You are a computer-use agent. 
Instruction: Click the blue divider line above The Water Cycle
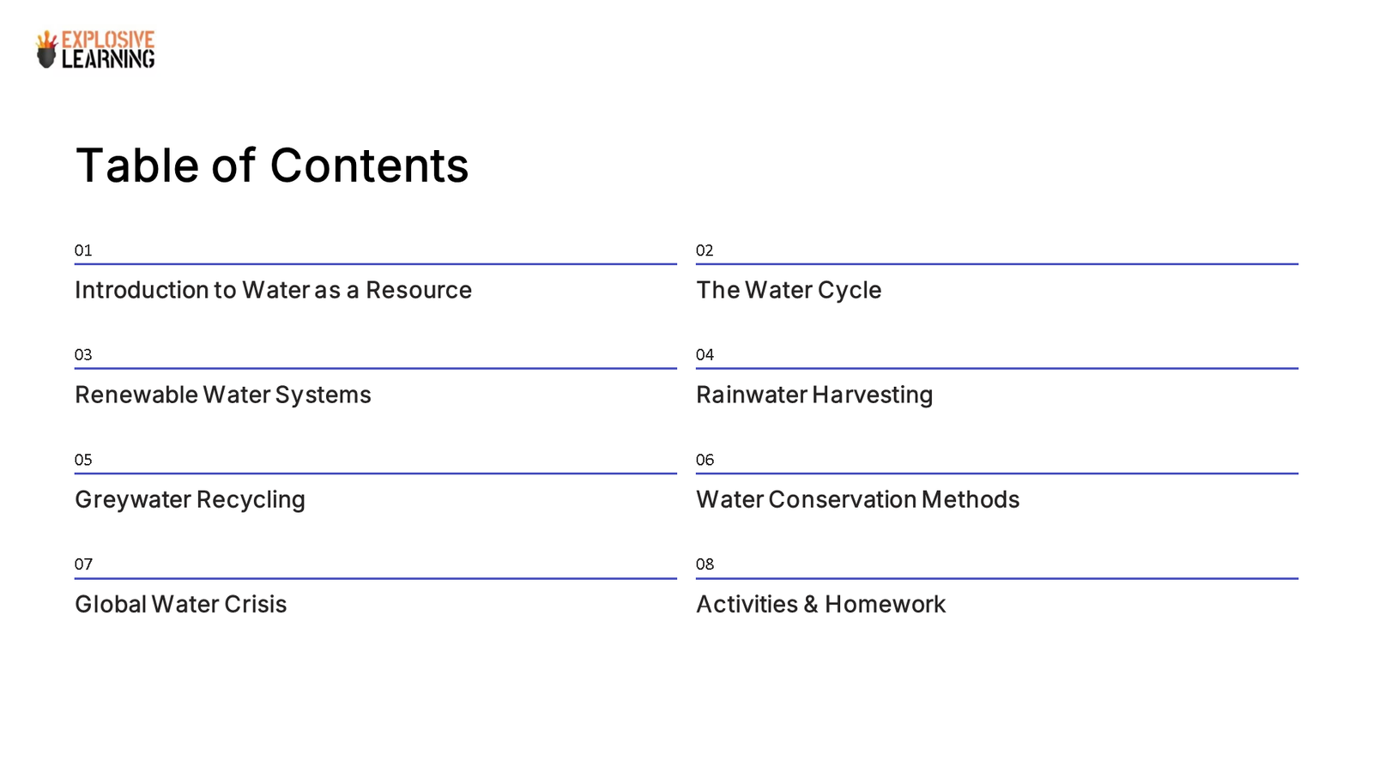(x=996, y=264)
